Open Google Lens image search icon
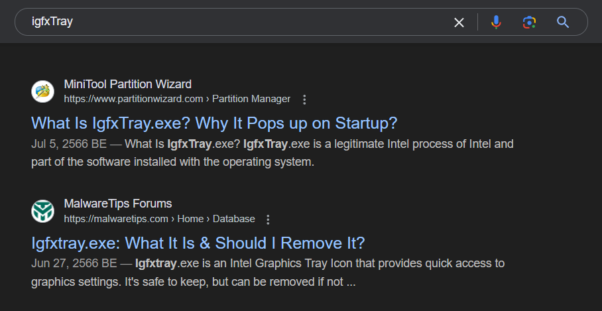This screenshot has width=602, height=311. click(x=530, y=23)
